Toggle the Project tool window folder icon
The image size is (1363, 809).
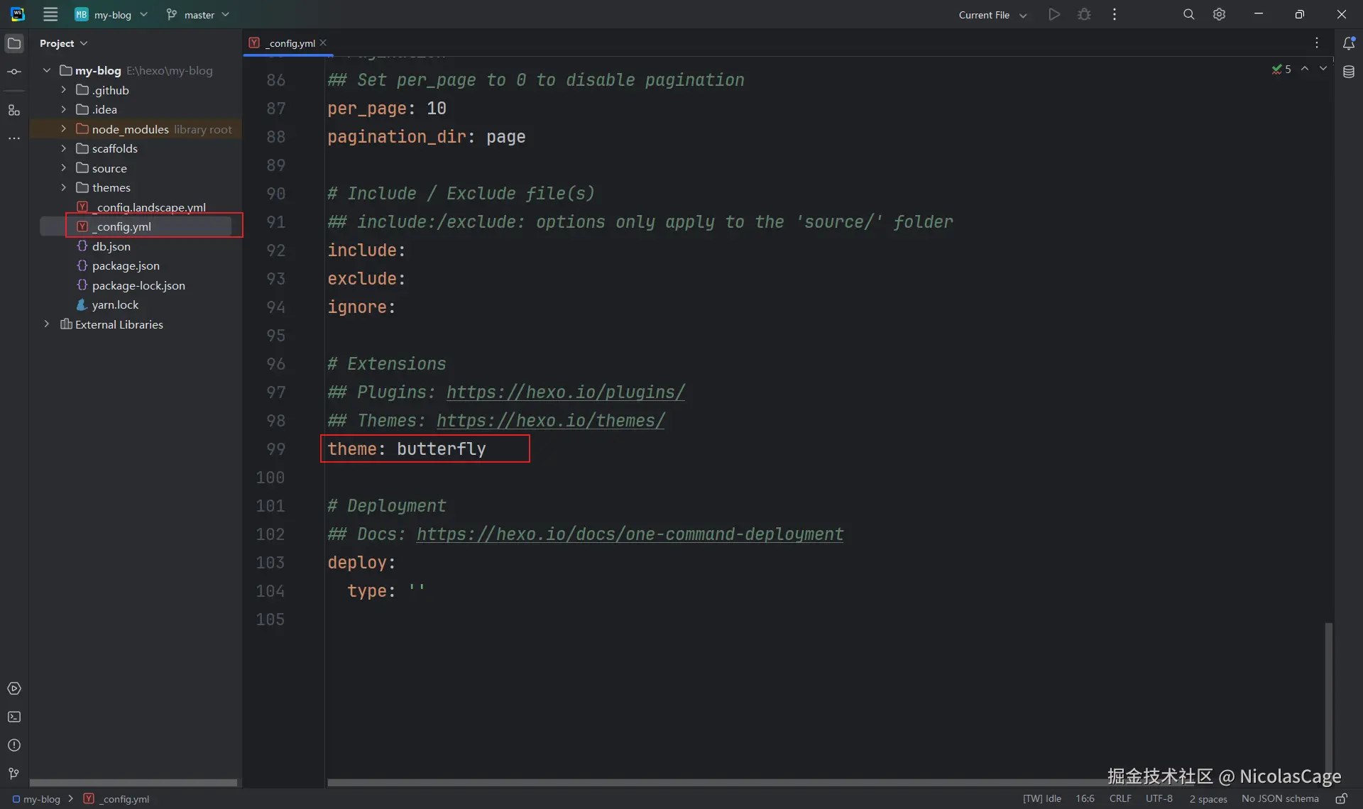[x=14, y=43]
